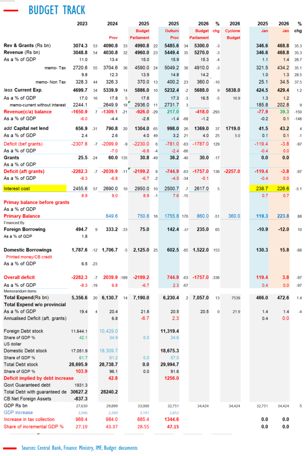Click the BUDGET TRACK title
Viewport: 307px width, 456px height.
[x=57, y=10]
